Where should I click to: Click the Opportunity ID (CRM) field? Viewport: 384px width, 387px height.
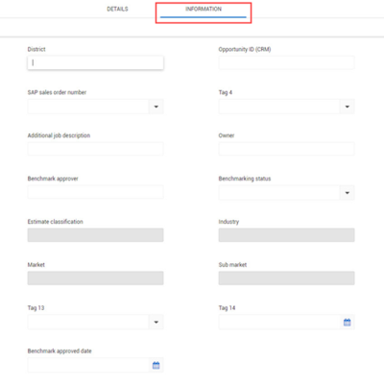click(286, 62)
